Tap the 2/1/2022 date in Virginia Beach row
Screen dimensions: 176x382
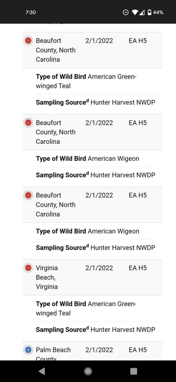[99, 268]
